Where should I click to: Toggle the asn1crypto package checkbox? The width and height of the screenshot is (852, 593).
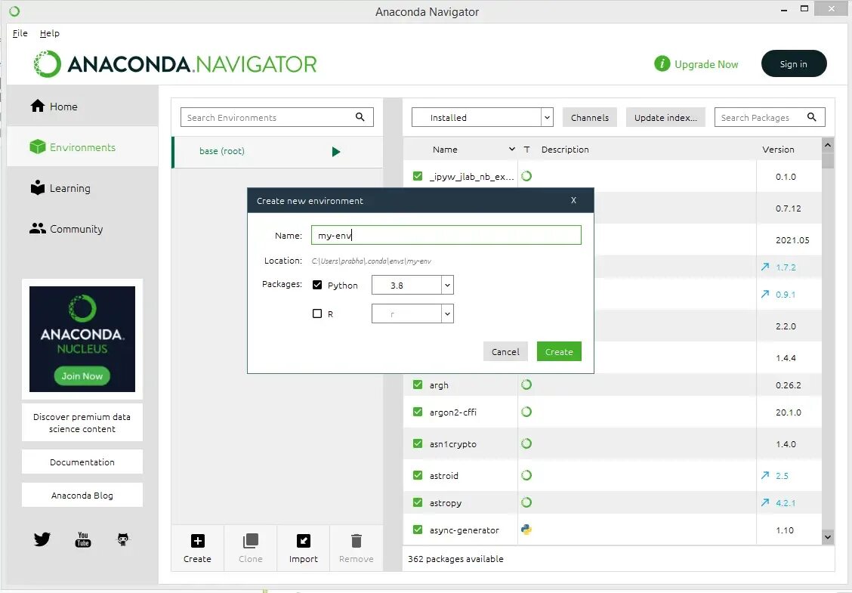[418, 443]
